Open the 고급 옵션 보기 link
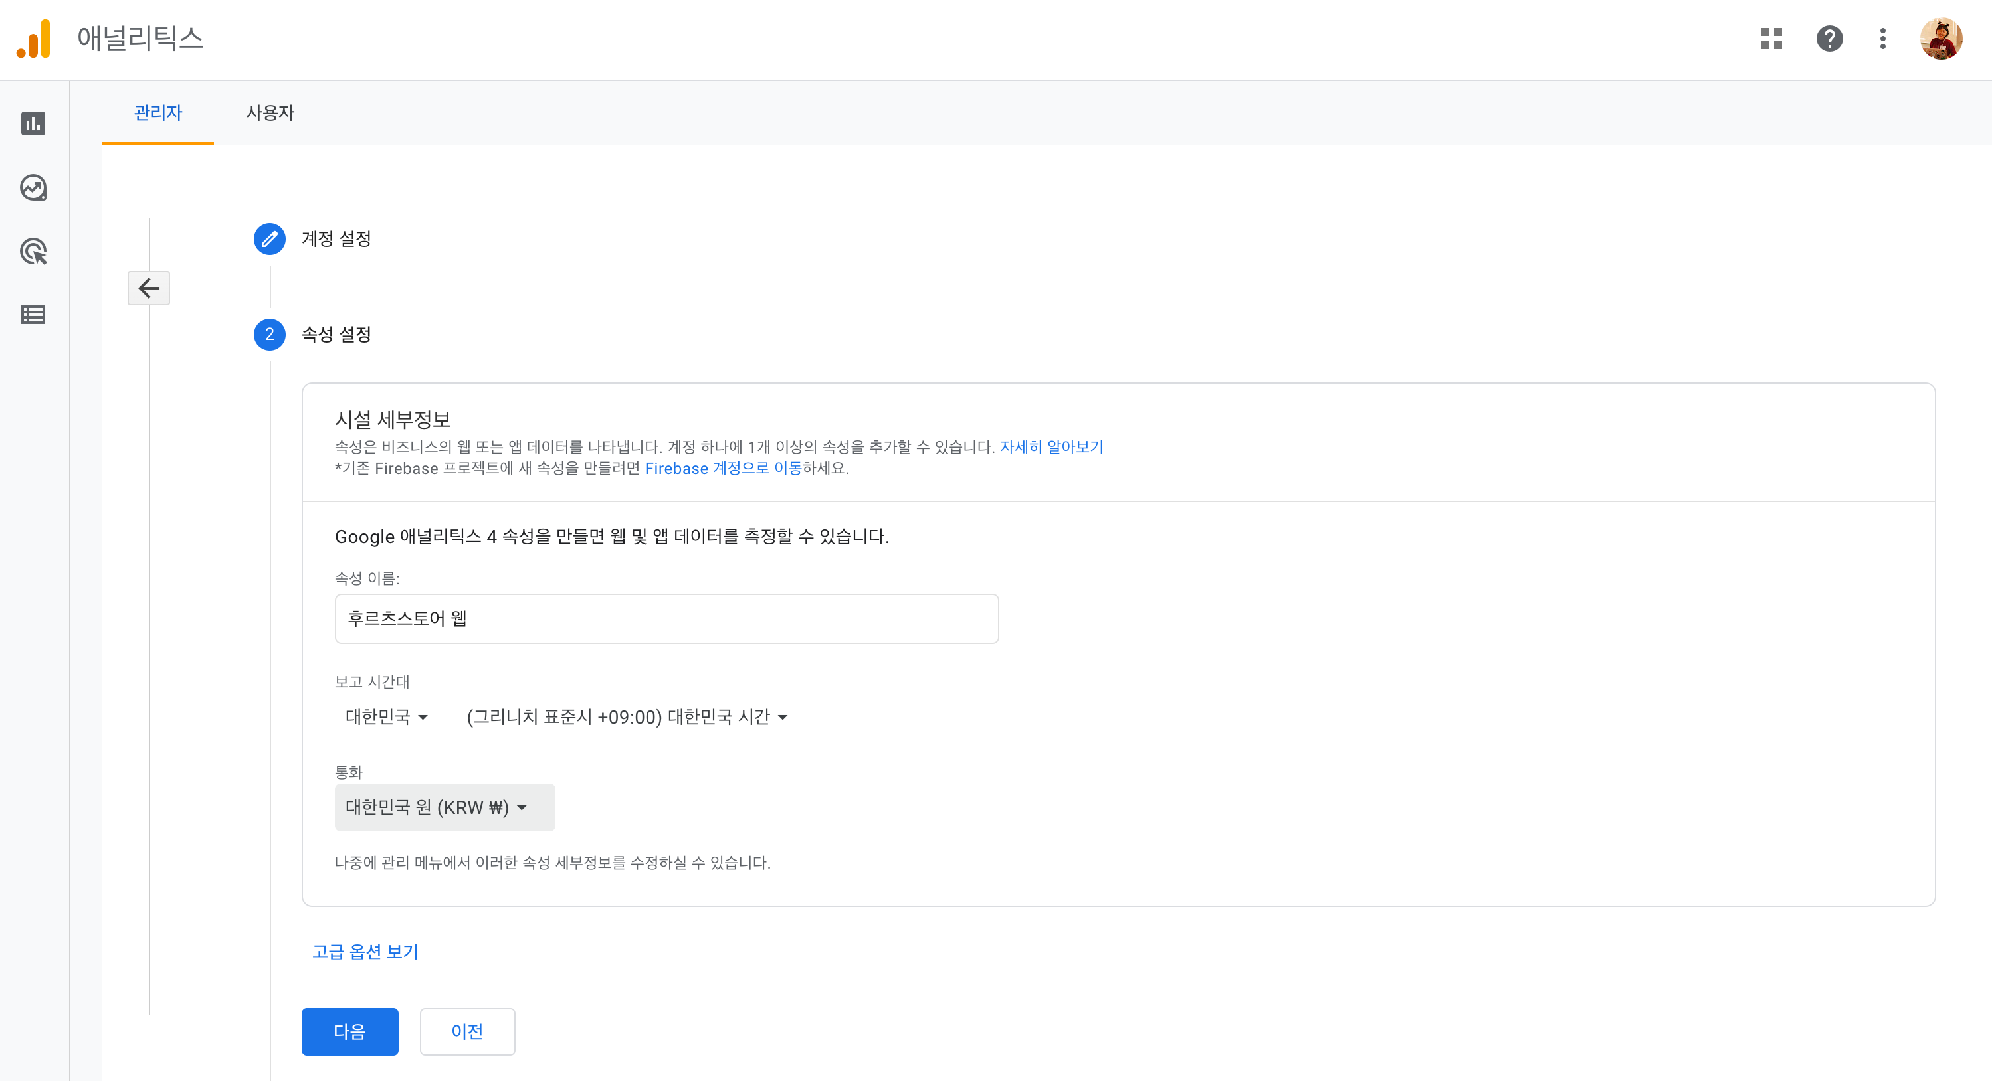Viewport: 1992px width, 1081px height. click(x=365, y=952)
